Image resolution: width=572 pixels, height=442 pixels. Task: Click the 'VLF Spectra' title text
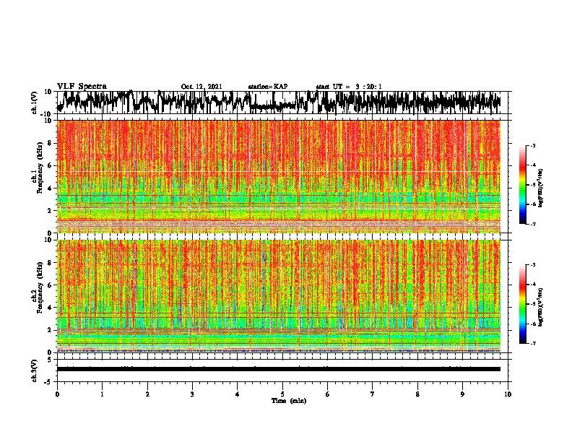click(x=82, y=87)
